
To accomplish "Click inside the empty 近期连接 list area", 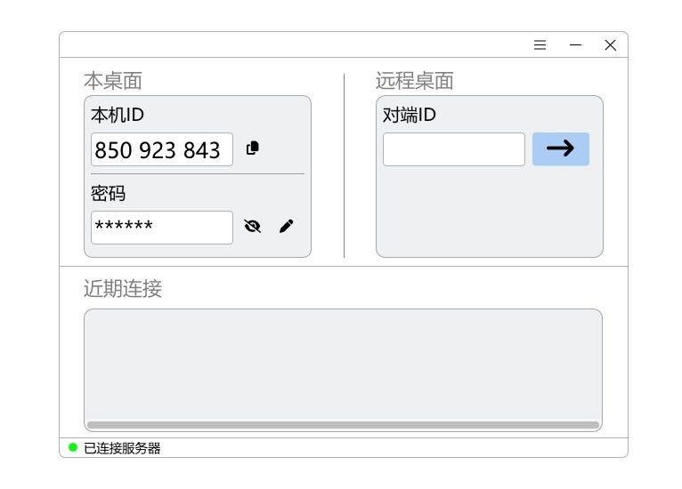I will (x=342, y=365).
